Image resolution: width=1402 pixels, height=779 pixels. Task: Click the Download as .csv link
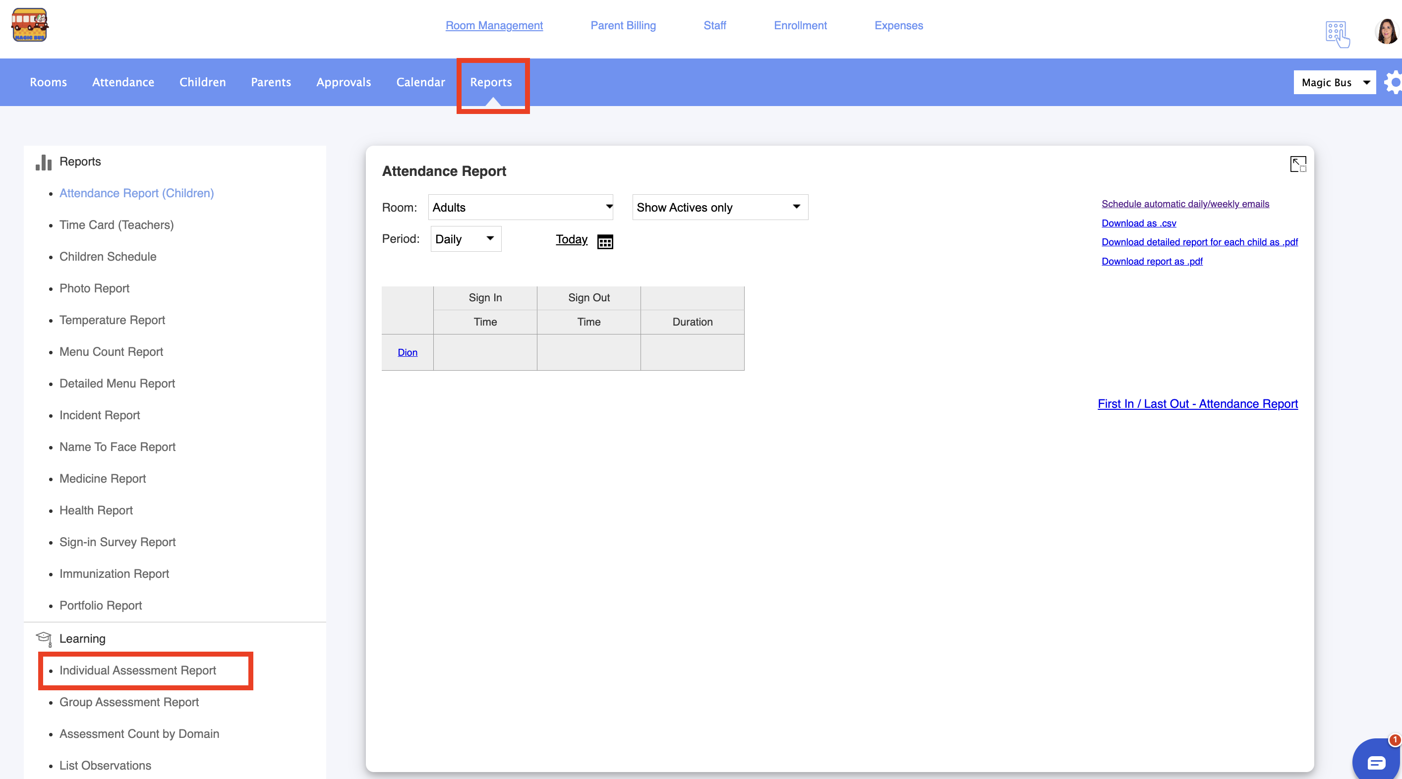(x=1139, y=223)
